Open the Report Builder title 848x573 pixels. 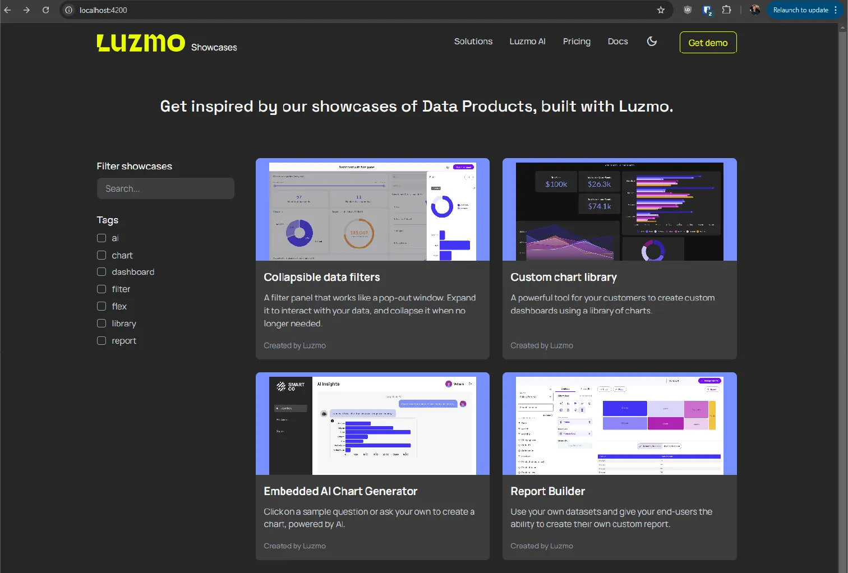547,491
